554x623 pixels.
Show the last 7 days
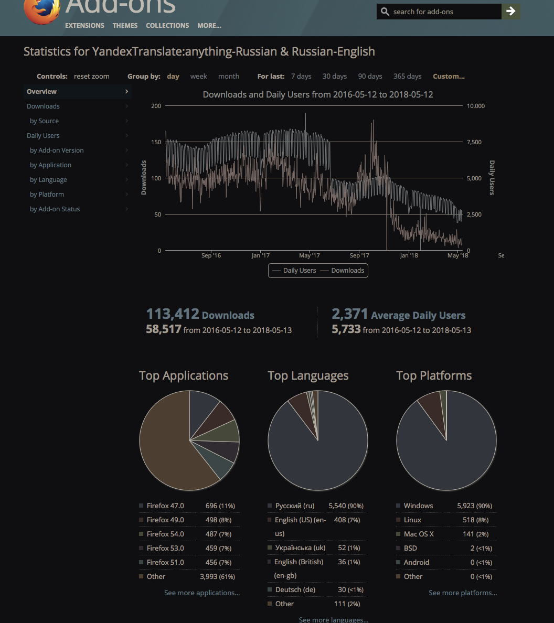pyautogui.click(x=301, y=76)
